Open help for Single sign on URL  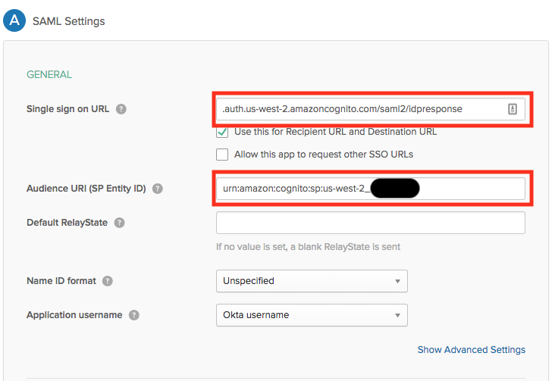(x=121, y=109)
